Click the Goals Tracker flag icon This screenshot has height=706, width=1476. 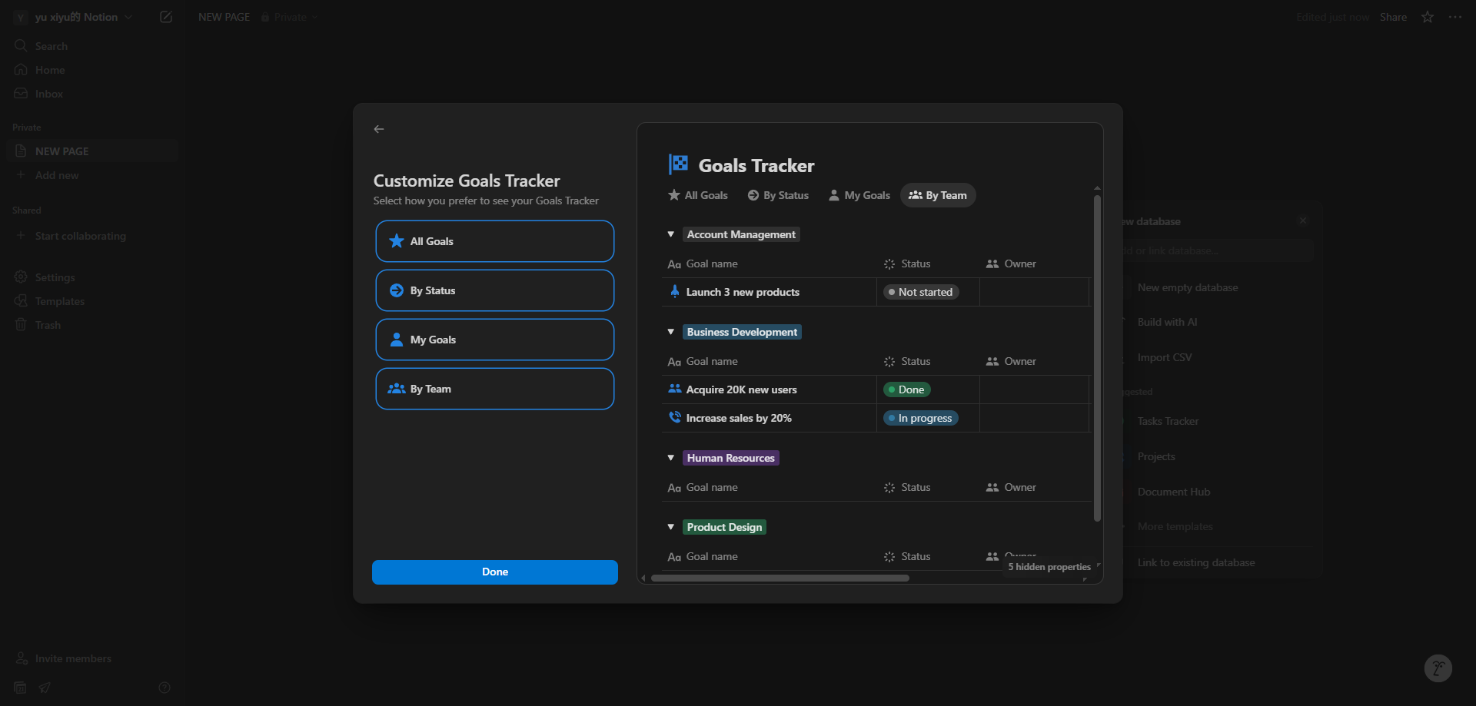pyautogui.click(x=678, y=164)
